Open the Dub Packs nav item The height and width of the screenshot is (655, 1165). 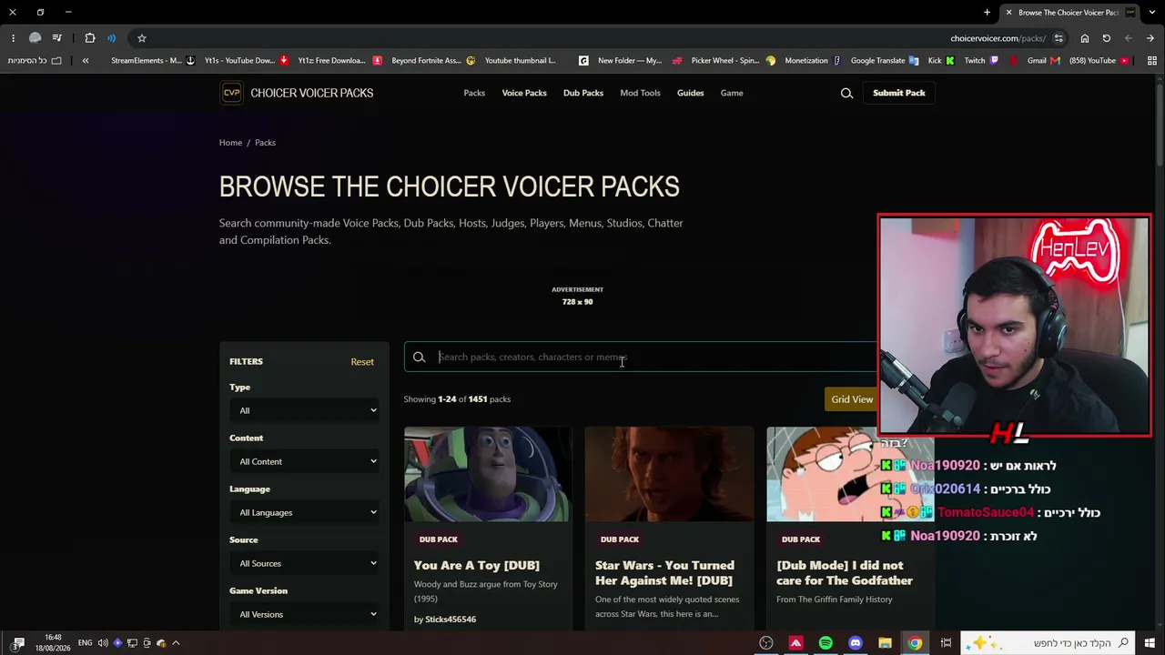(583, 93)
